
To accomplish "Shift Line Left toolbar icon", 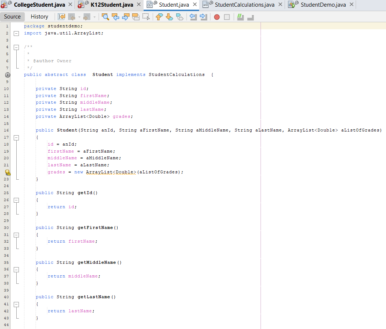I will (193, 17).
